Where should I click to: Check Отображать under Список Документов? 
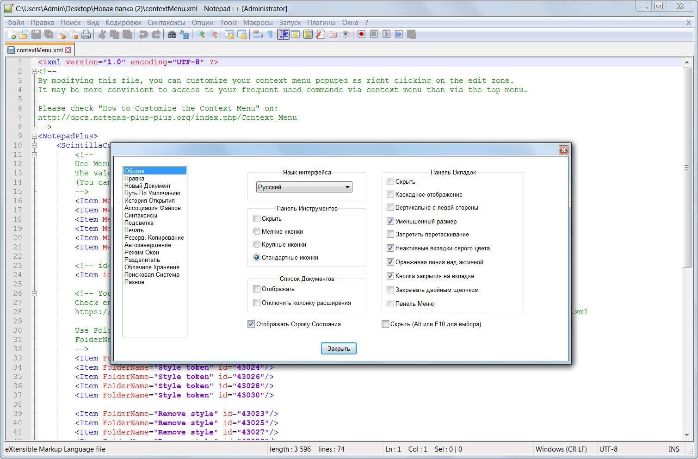[257, 289]
